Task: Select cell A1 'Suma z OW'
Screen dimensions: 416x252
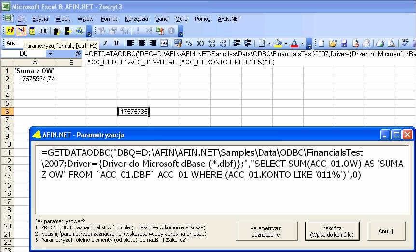Action: pyautogui.click(x=35, y=71)
